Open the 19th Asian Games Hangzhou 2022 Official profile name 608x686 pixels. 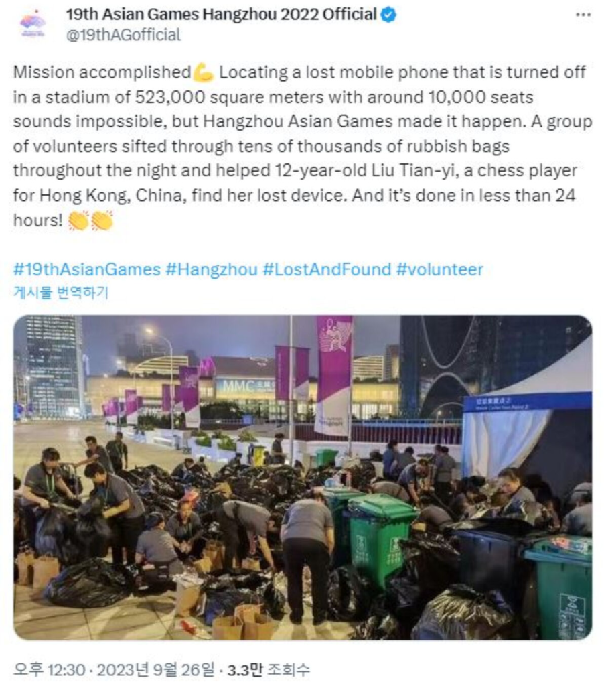[222, 15]
